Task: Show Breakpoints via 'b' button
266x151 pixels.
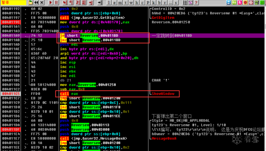Action: pos(159,3)
